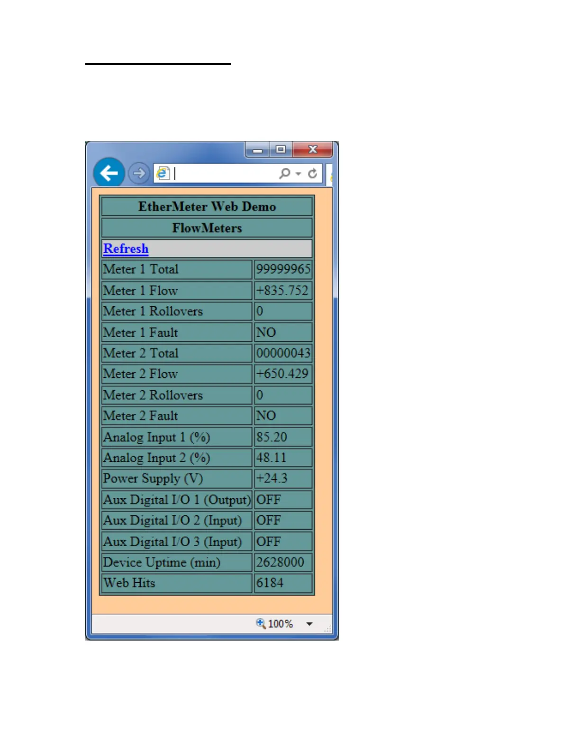Screen dimensions: 580x751
Task: Select the Meter 2 Flow label
Action: (140, 374)
